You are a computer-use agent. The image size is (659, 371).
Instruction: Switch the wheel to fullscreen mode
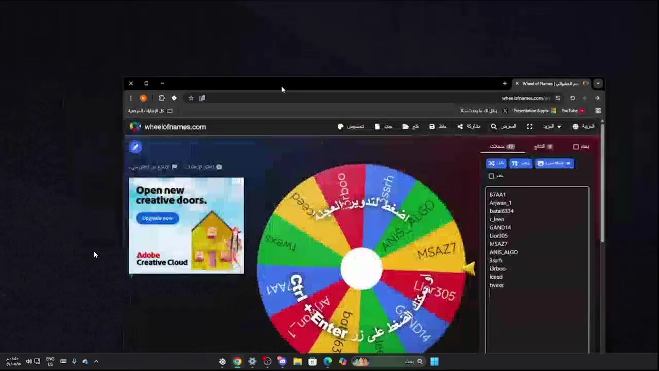click(530, 127)
